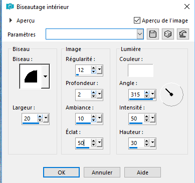
Task: Open the Intensité slider popup arrow
Action: [152, 118]
